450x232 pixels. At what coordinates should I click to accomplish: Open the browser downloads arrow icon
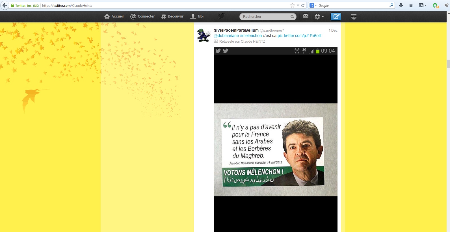point(401,5)
